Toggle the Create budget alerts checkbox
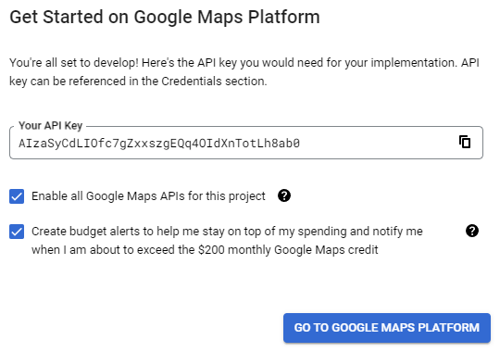This screenshot has width=500, height=352. 17,232
